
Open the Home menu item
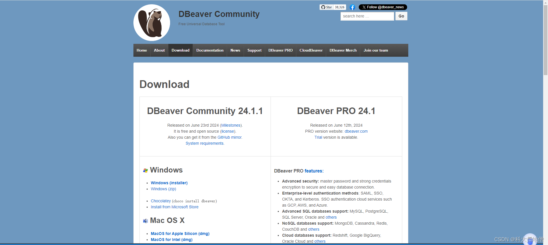click(142, 50)
